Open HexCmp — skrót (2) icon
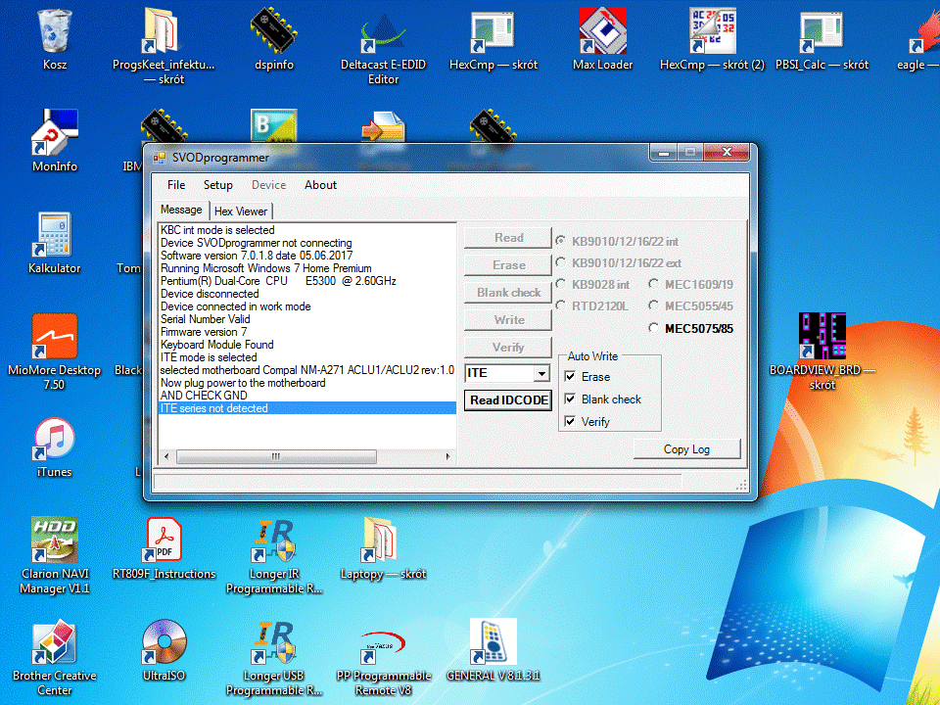 [712, 30]
